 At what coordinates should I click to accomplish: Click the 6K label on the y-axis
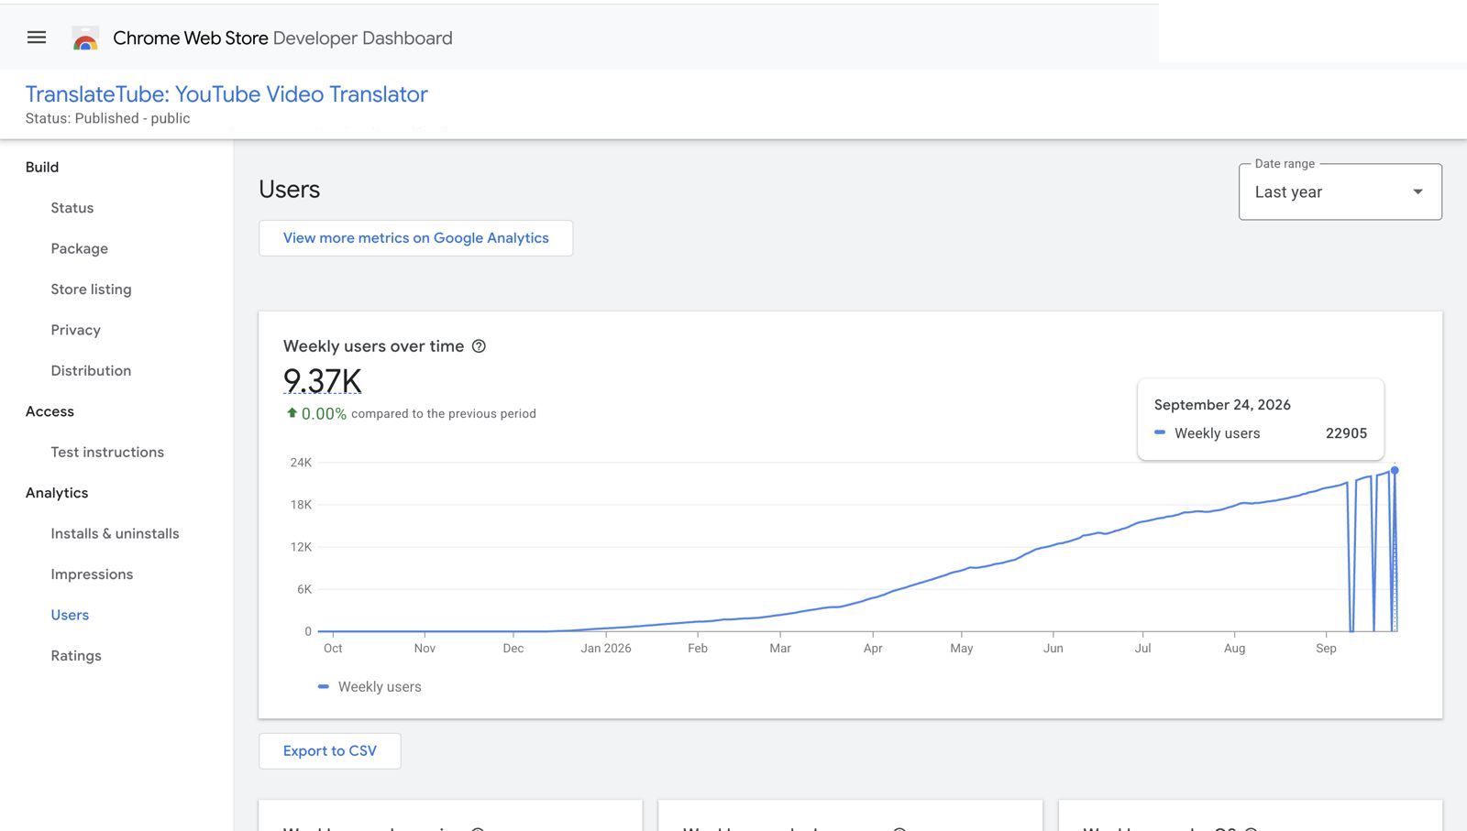[304, 589]
